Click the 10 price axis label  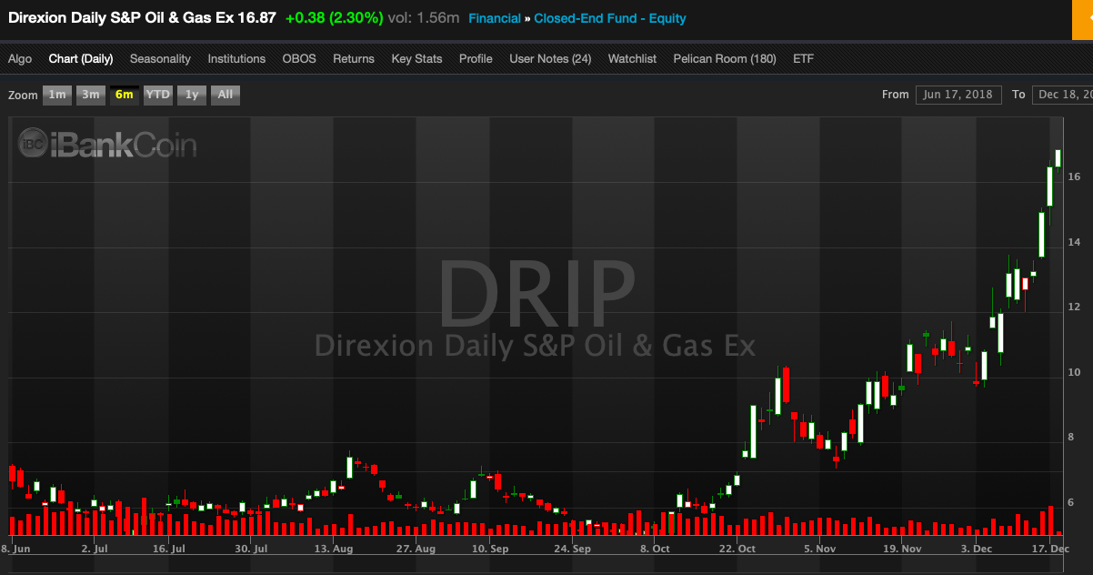tap(1074, 372)
